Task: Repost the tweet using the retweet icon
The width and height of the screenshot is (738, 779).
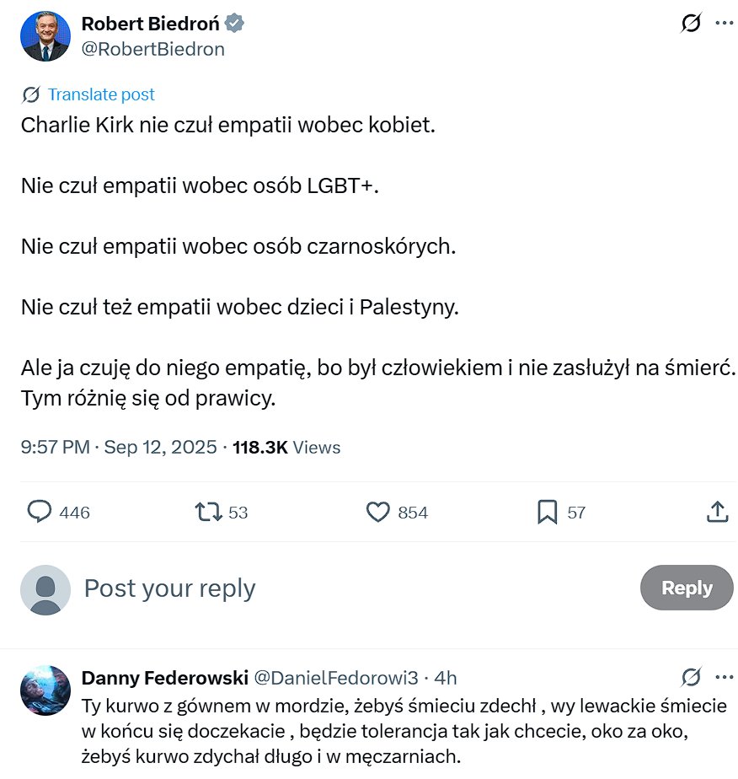Action: coord(208,512)
